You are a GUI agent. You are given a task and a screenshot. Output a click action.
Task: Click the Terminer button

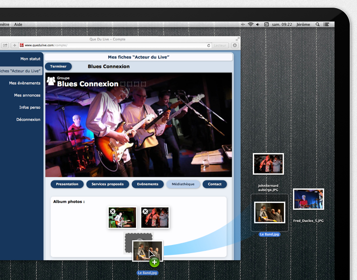(58, 66)
